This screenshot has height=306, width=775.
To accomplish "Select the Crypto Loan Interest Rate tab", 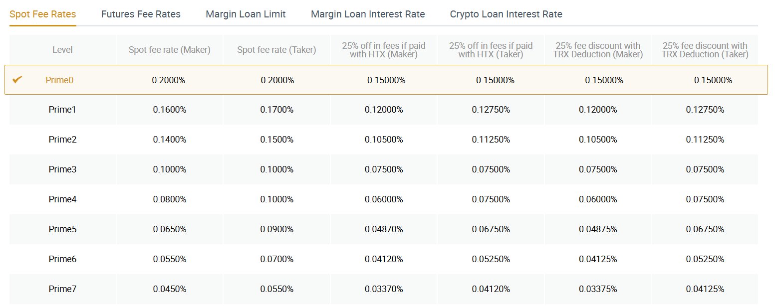I will [506, 14].
